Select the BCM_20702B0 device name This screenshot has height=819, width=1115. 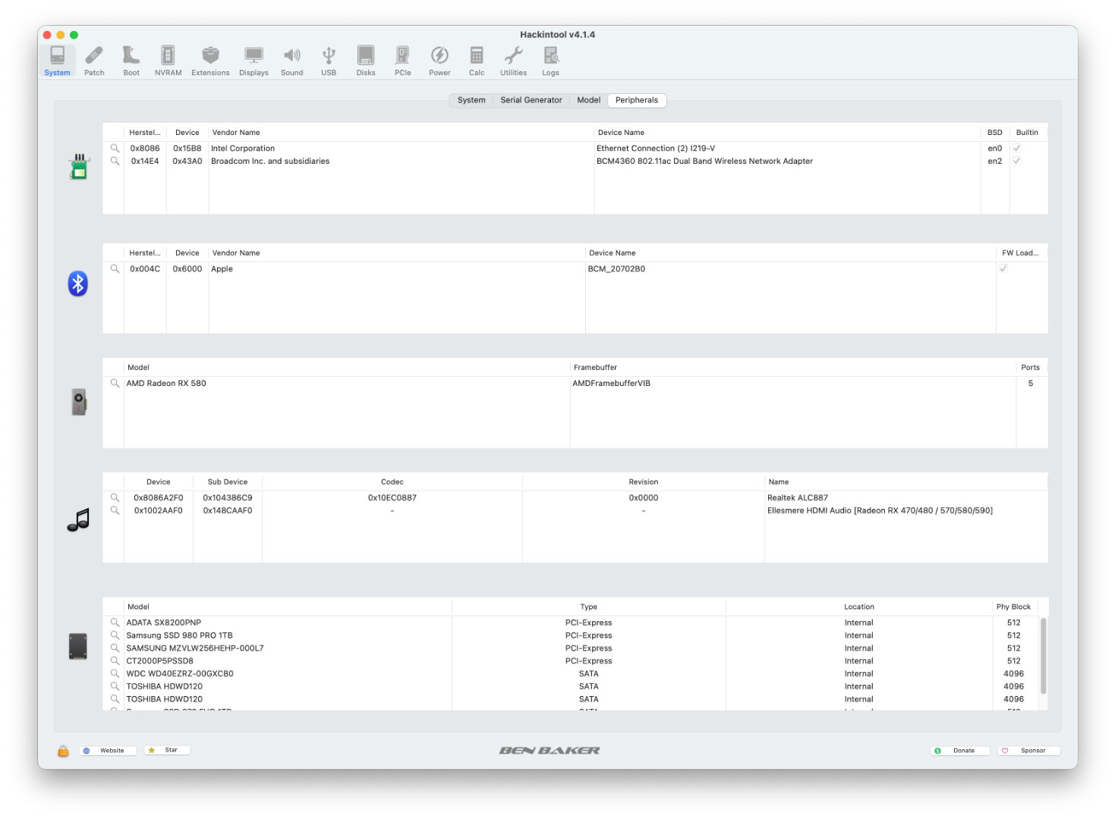(616, 269)
